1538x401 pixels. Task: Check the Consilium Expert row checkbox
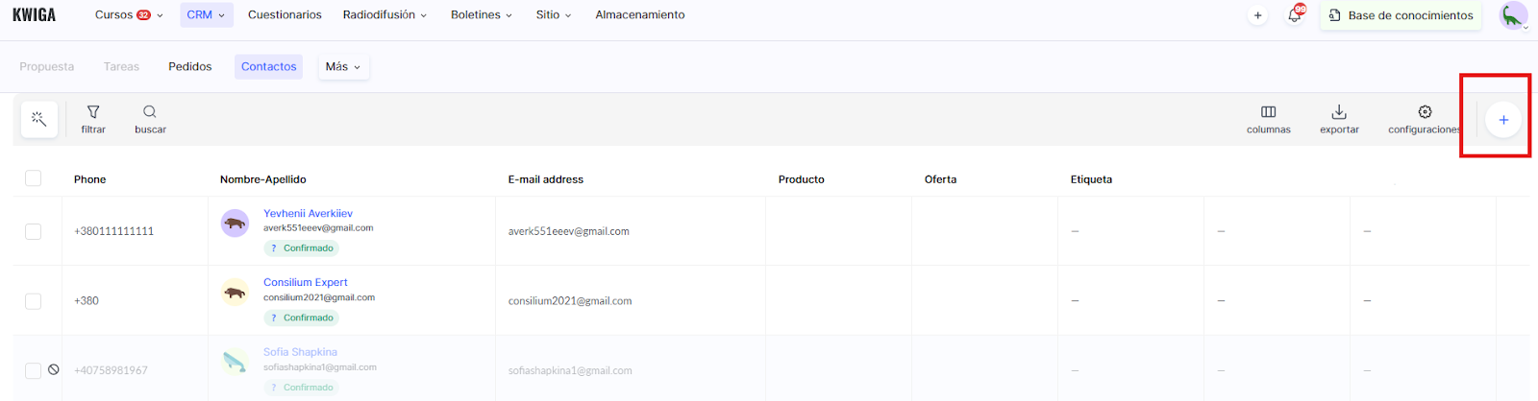(34, 301)
